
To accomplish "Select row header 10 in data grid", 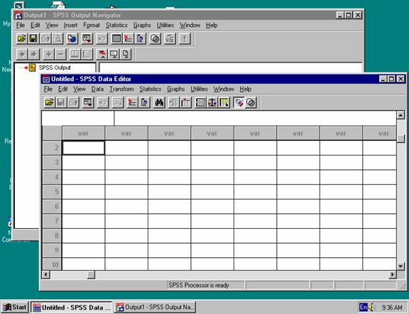I will [52, 264].
